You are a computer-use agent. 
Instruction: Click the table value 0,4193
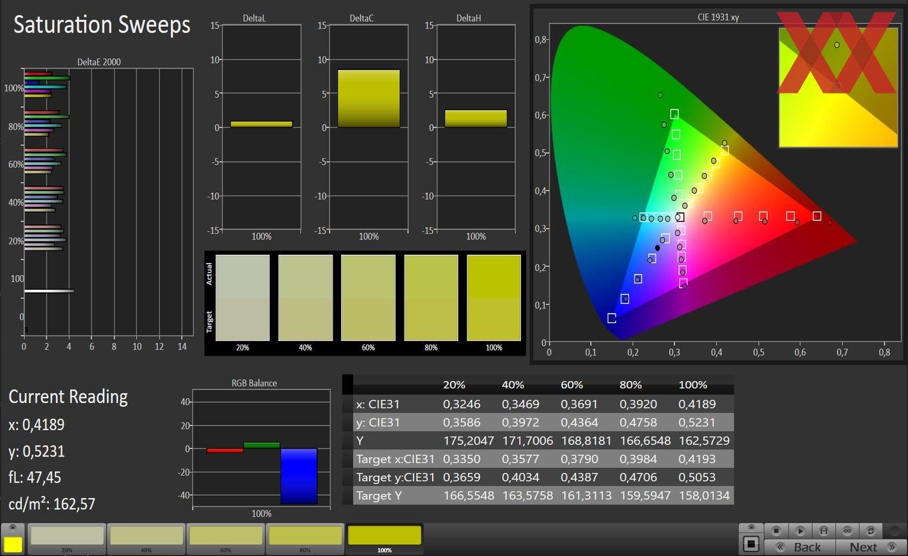pos(696,459)
